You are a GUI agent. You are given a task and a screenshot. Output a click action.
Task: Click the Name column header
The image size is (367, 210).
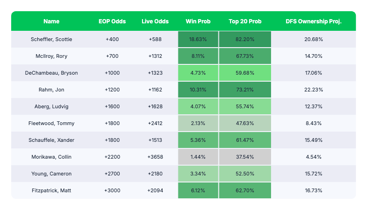click(51, 21)
